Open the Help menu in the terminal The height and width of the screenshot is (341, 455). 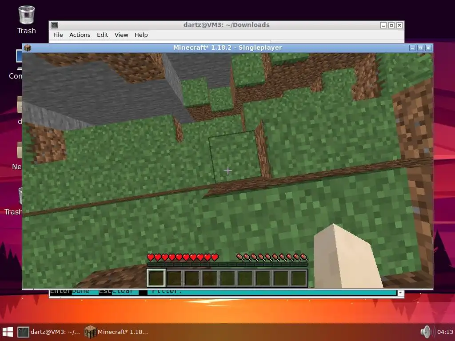(x=141, y=35)
